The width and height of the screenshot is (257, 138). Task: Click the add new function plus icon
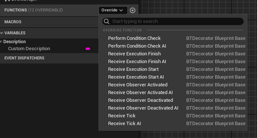point(133,10)
